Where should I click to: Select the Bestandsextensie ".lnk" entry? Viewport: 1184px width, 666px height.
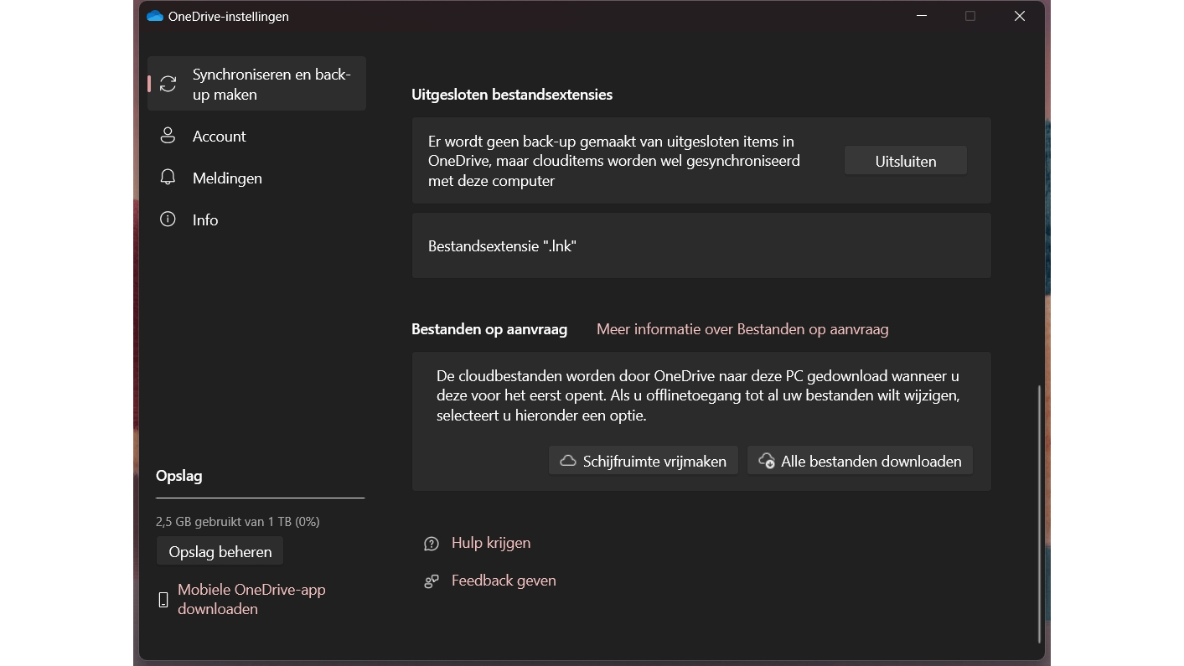click(x=701, y=245)
